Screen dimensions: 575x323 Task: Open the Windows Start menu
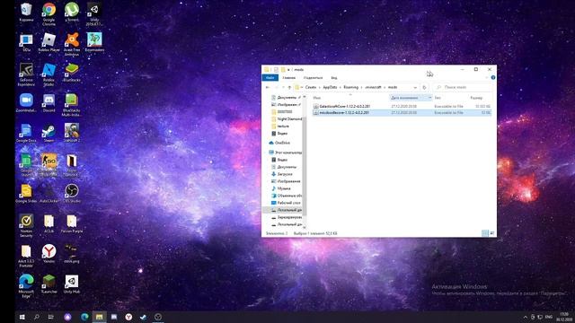(x=22, y=317)
